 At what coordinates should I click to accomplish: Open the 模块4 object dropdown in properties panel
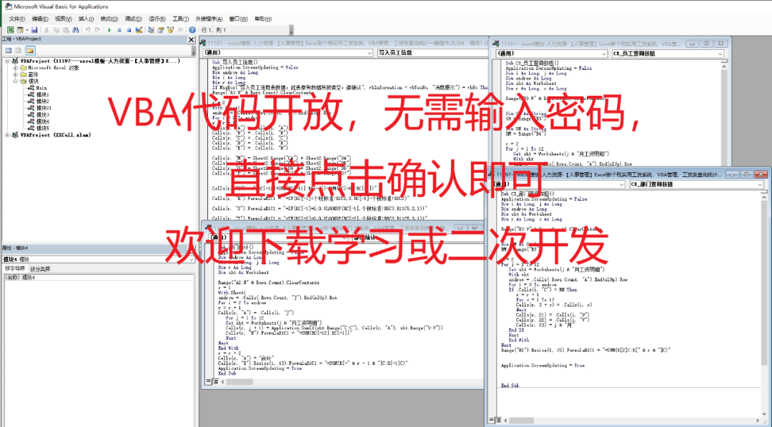(192, 259)
